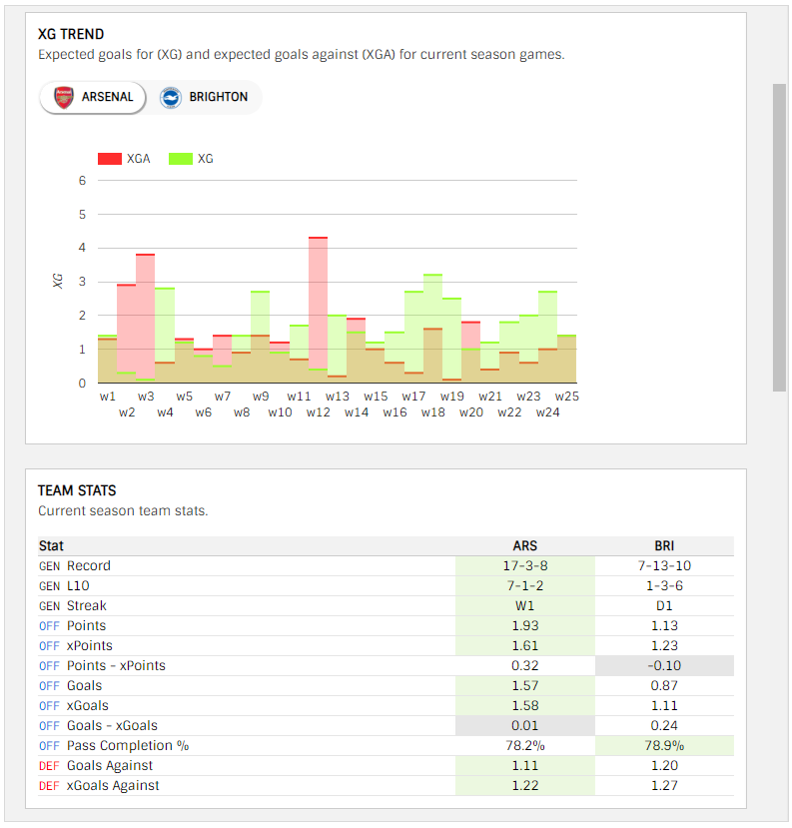Click Brighton pass completion 78.9%
Screen dimensions: 792x828
click(664, 746)
